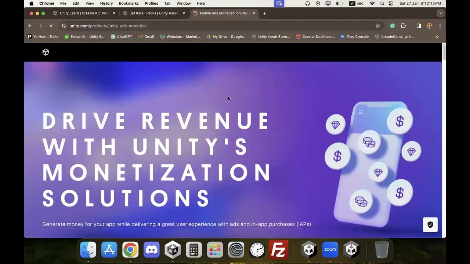Open Calculator from the Dock
470x264 pixels.
(x=194, y=250)
